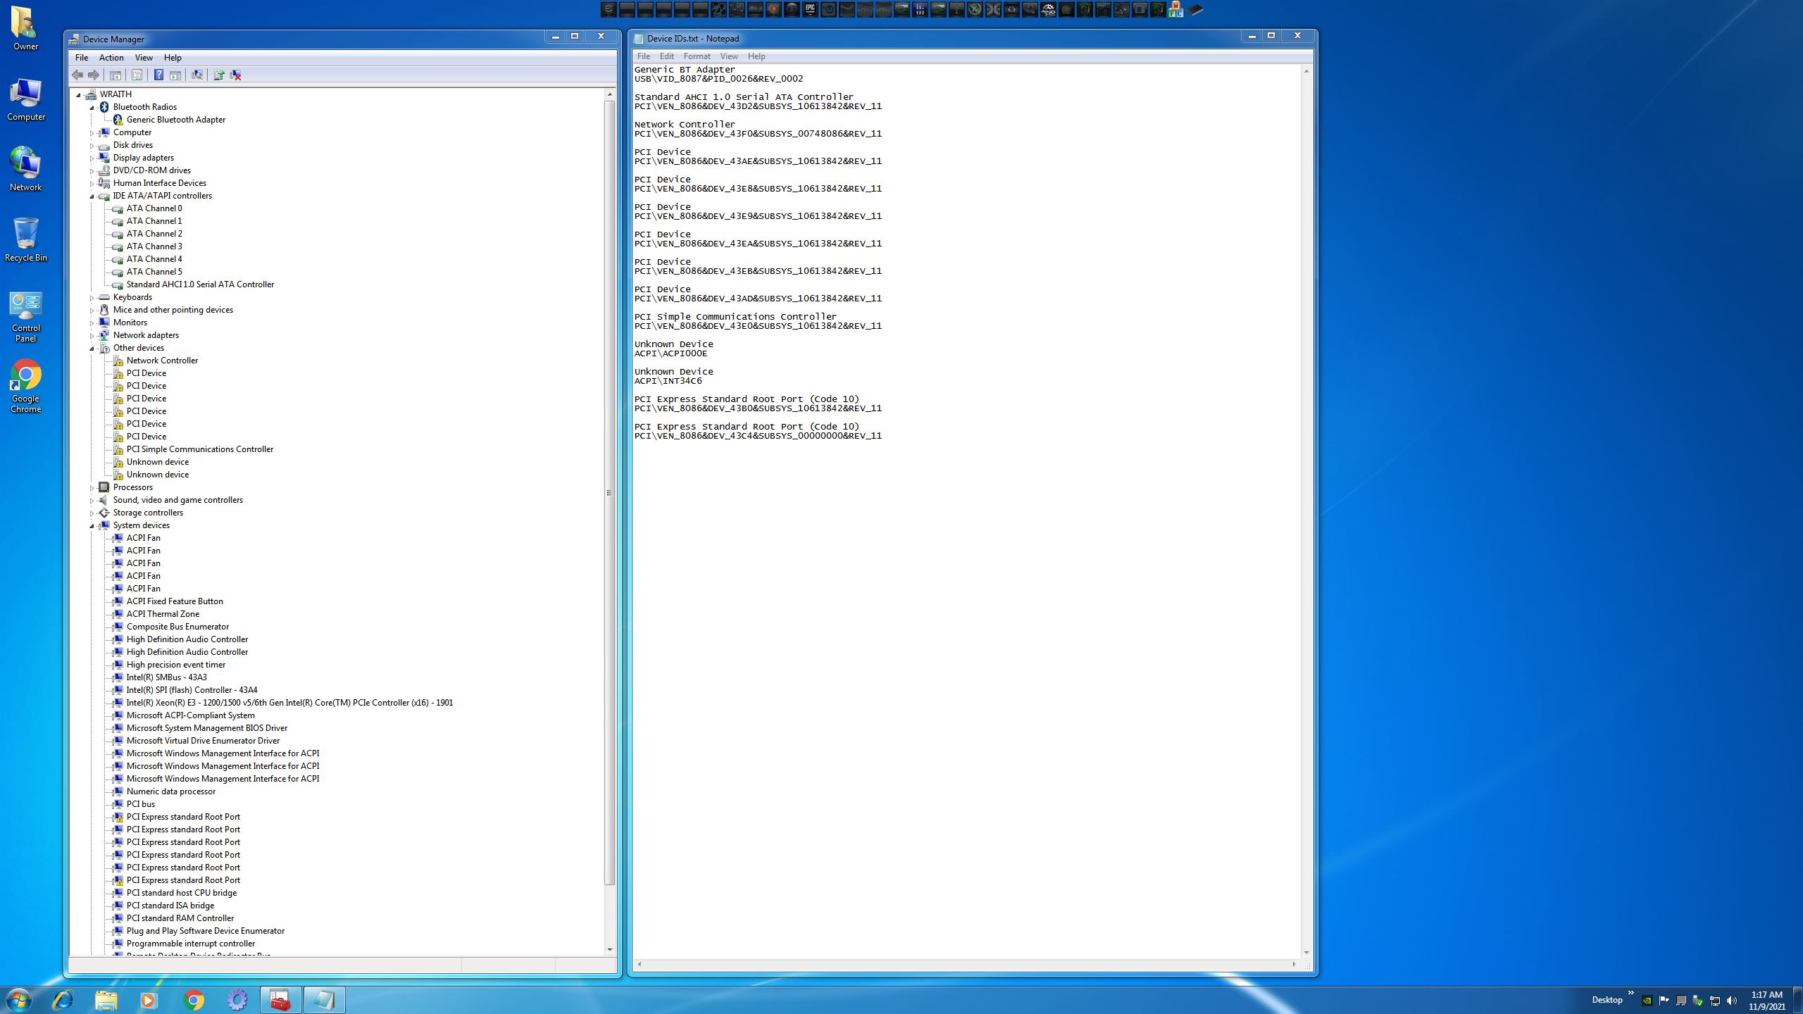Click Device Manager scroll down arrow
Viewport: 1803px width, 1014px height.
(x=609, y=950)
